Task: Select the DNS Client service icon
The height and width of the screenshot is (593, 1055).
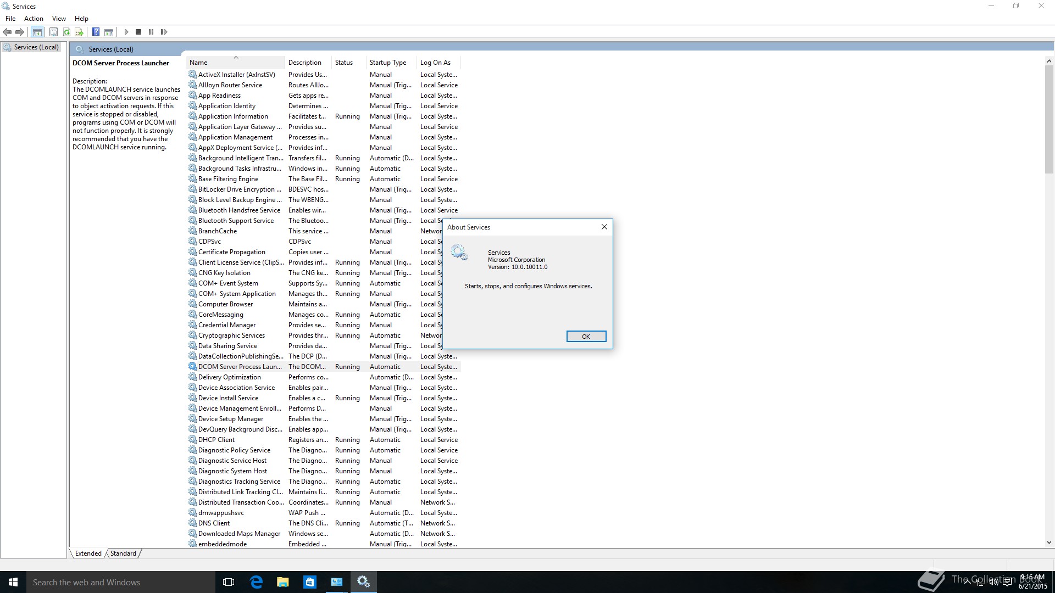Action: click(x=192, y=523)
